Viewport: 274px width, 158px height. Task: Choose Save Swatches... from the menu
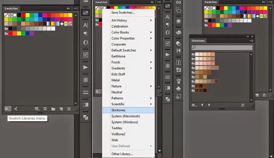123,13
